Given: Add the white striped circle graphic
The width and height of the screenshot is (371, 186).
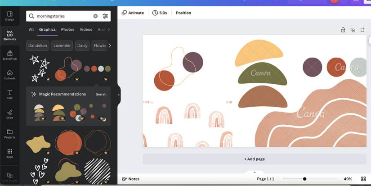Looking at the screenshot, I should click(x=97, y=172).
